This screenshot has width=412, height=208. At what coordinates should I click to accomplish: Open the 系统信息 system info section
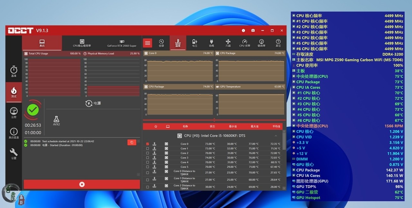pos(14,133)
